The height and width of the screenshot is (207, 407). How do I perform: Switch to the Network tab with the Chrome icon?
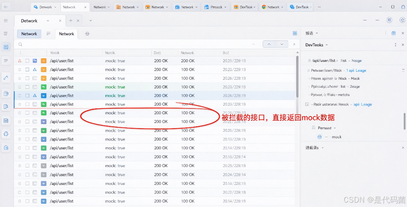click(x=272, y=7)
